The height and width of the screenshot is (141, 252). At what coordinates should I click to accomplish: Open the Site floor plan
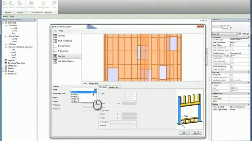[13, 34]
